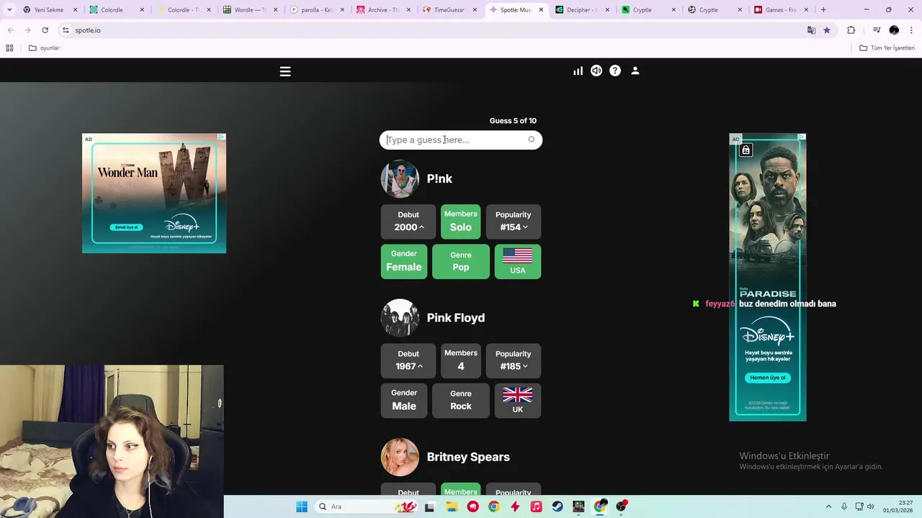Click the P!nk artist avatar

pyautogui.click(x=400, y=178)
